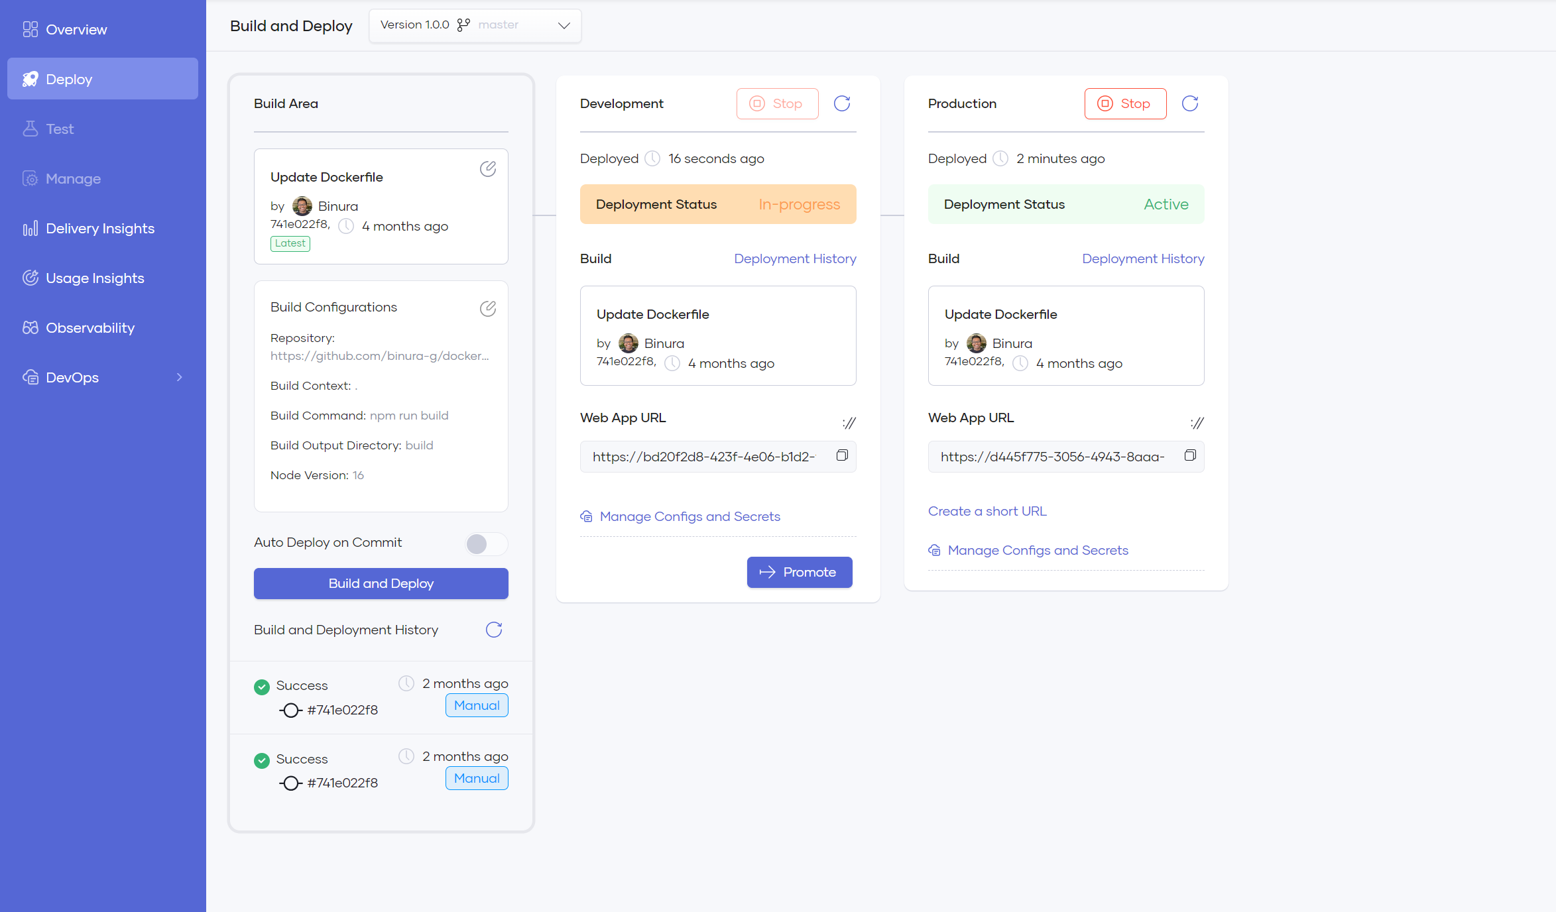The height and width of the screenshot is (912, 1556).
Task: Open the Overview menu item
Action: [103, 29]
